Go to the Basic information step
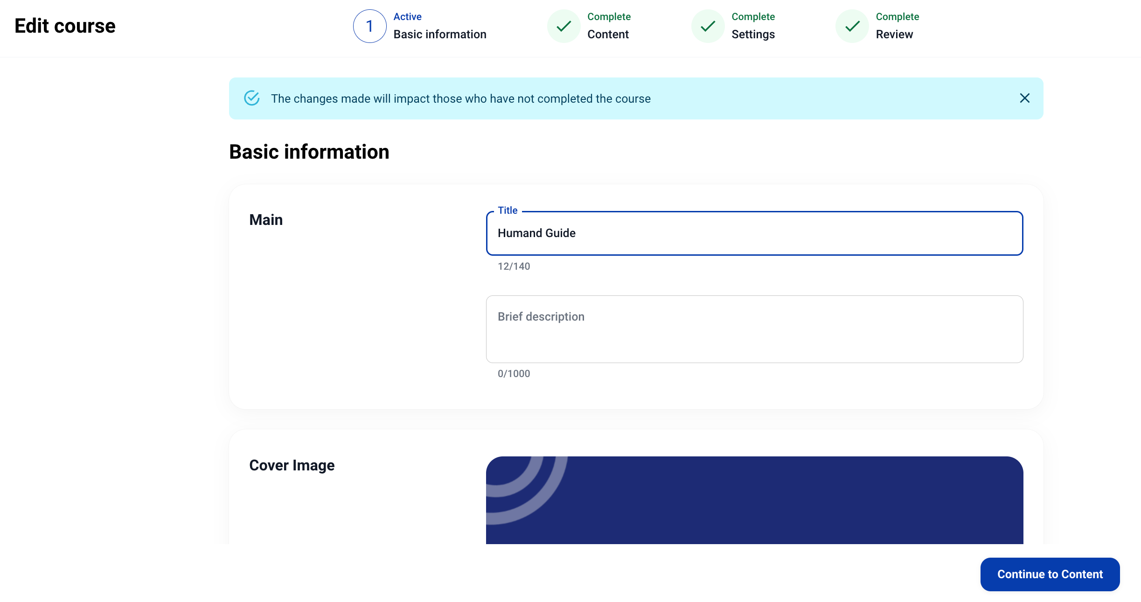This screenshot has height=602, width=1141. [439, 34]
